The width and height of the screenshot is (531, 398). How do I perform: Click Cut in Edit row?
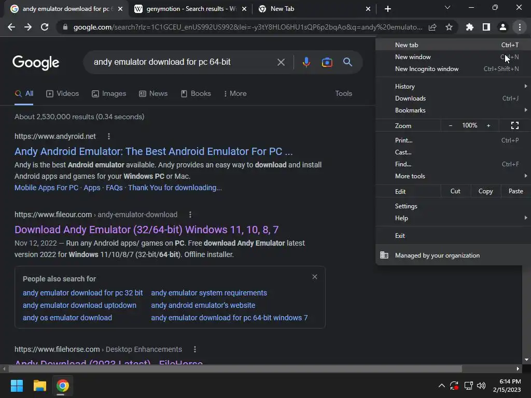455,191
